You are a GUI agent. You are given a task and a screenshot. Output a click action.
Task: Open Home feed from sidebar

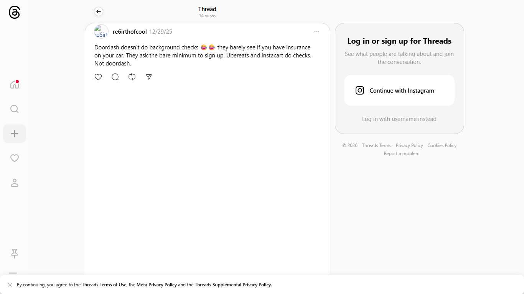[15, 85]
